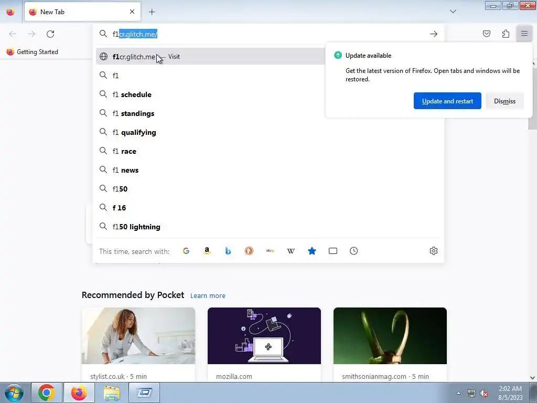
Task: Click the Firefox View icon in tab bar
Action: (x=10, y=12)
